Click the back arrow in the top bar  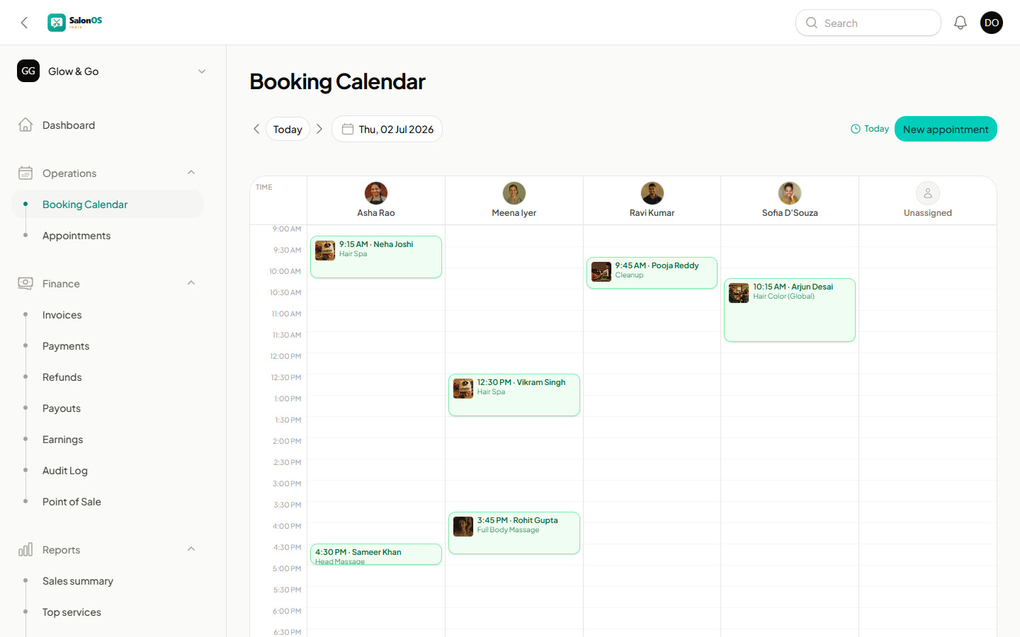[24, 23]
